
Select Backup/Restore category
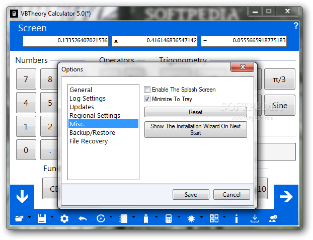[x=103, y=133]
